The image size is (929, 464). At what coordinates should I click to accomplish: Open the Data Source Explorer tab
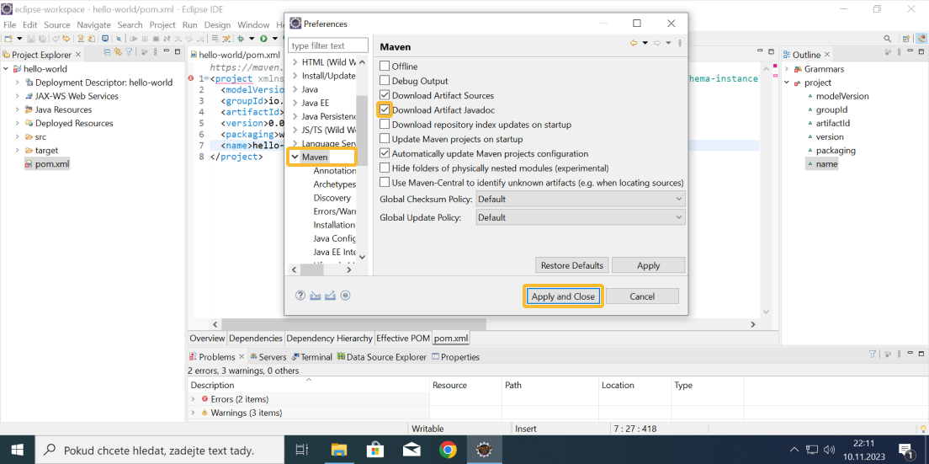381,357
